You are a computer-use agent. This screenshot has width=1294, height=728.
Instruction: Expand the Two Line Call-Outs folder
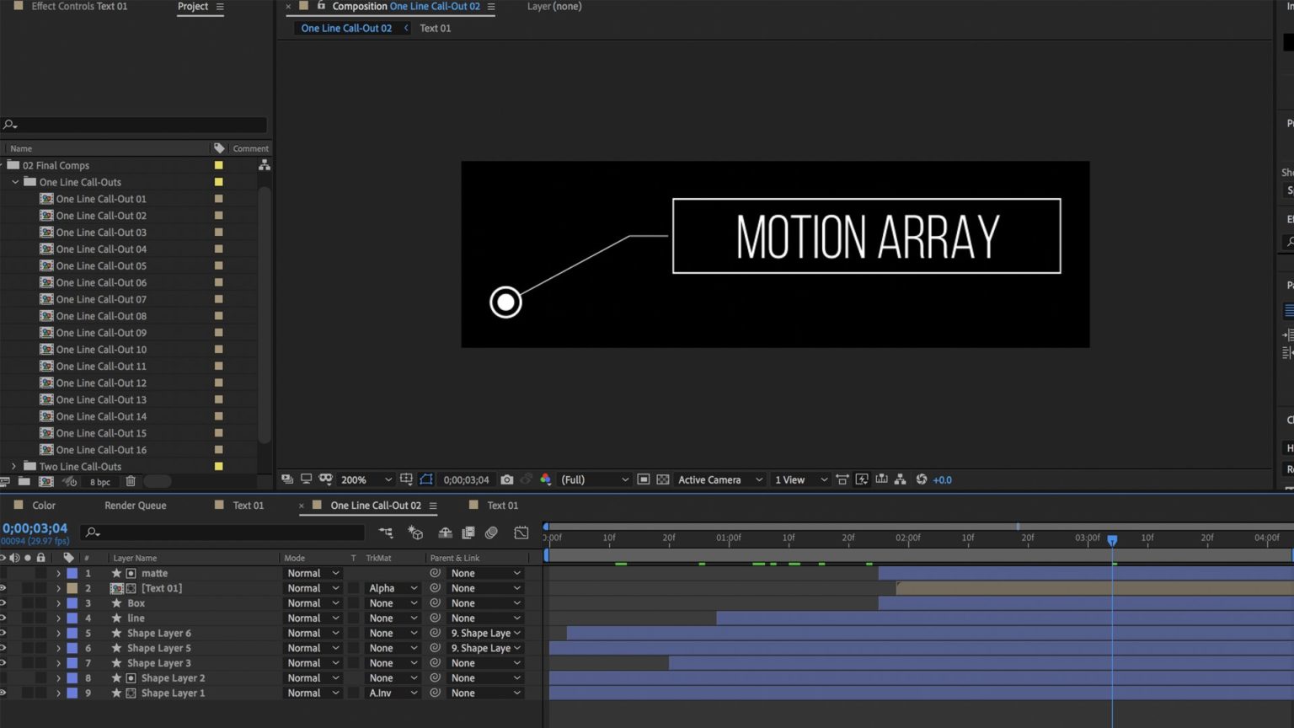click(13, 466)
